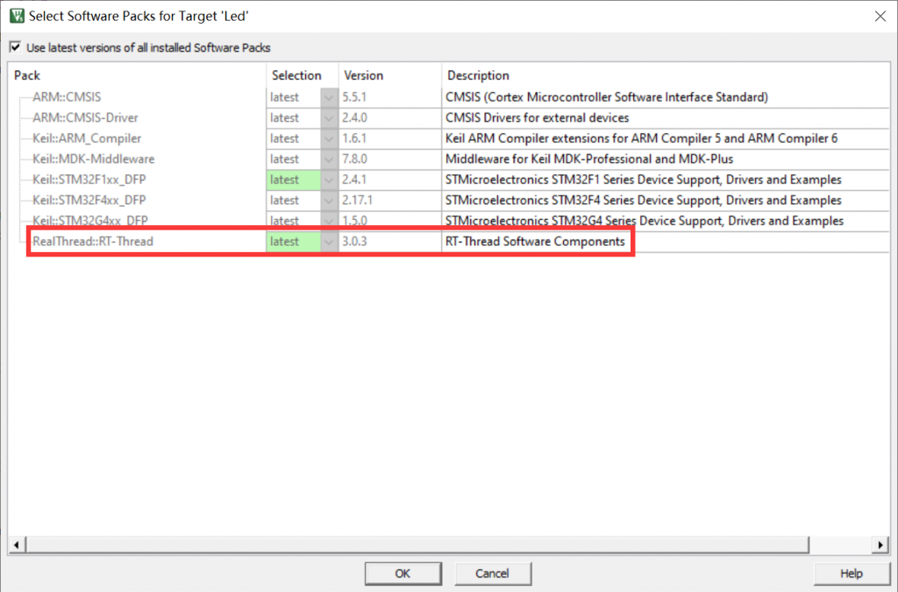Click the Cortex Microcontroller Software Interface Standard description

pyautogui.click(x=607, y=97)
